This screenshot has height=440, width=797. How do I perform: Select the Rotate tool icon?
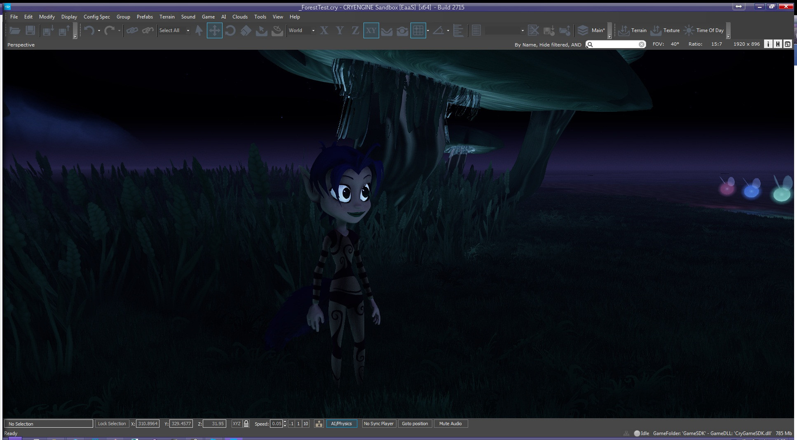230,30
